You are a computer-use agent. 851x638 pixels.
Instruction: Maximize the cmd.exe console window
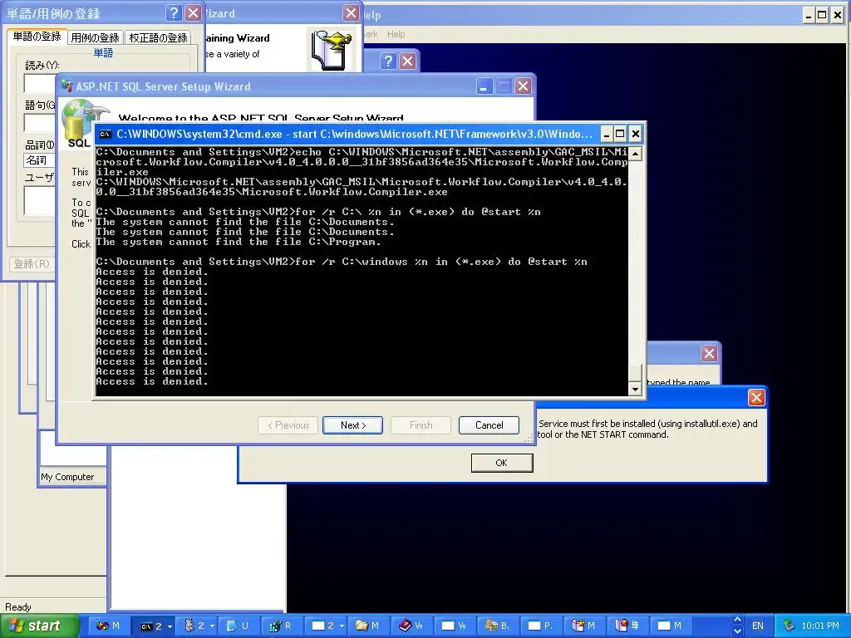tap(620, 134)
